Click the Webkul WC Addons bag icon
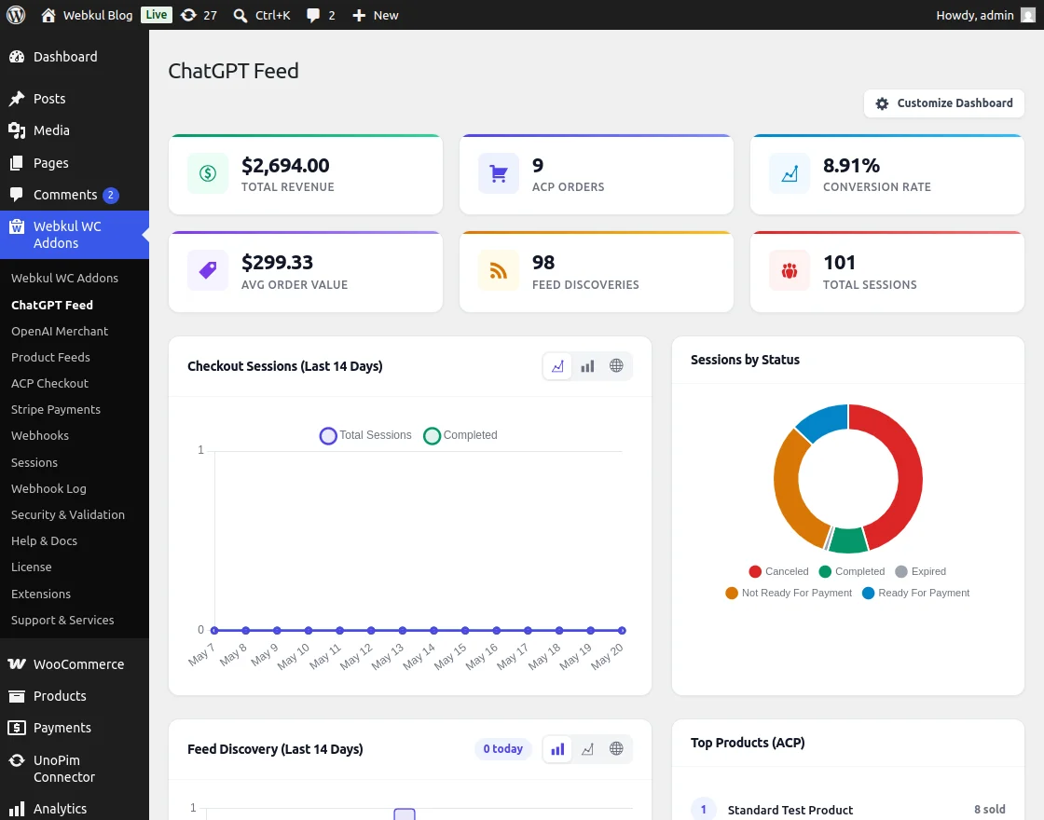The height and width of the screenshot is (820, 1044). (x=17, y=227)
